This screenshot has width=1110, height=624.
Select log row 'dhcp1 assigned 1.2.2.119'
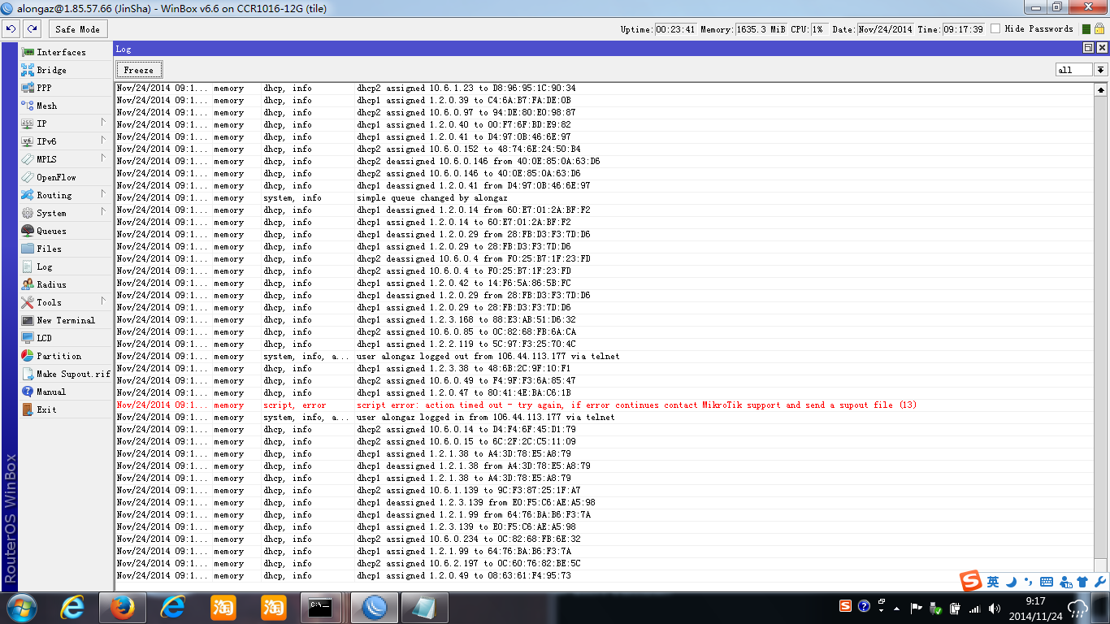pyautogui.click(x=605, y=344)
